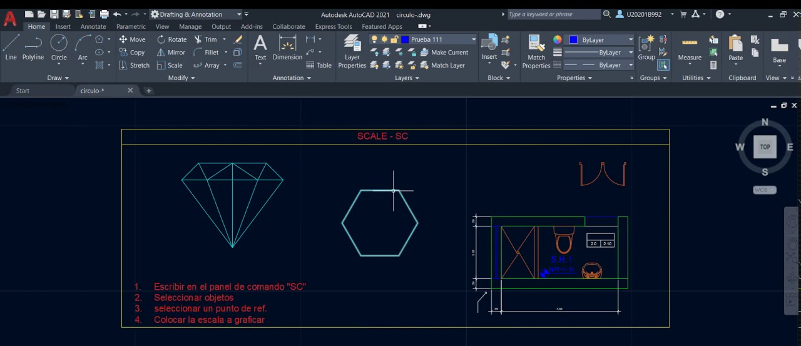Open the Prueba 111 layer dropdown
The image size is (801, 346).
click(474, 39)
